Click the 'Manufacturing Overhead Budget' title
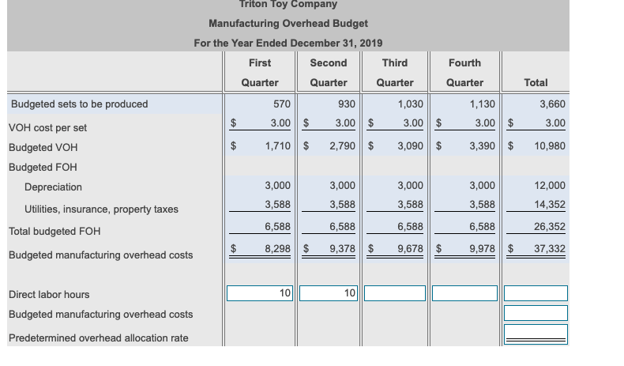The image size is (624, 366). (x=288, y=24)
